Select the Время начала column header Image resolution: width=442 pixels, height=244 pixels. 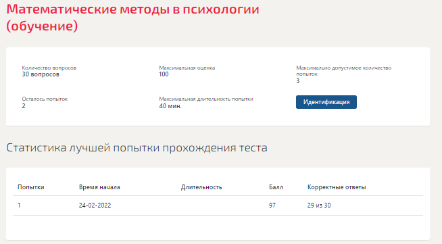[99, 187]
